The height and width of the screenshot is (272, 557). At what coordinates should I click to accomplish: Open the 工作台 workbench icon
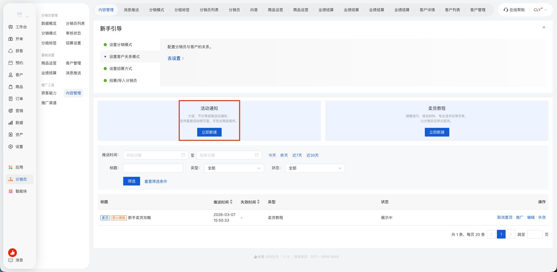click(11, 27)
